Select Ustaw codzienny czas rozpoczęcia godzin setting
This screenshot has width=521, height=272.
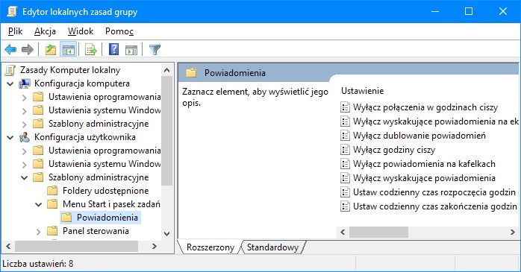point(434,192)
